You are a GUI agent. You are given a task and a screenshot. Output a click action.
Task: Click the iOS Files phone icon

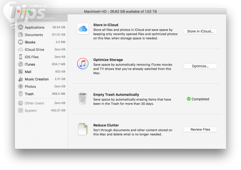[21, 57]
